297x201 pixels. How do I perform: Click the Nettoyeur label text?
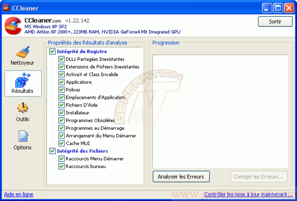coord(22,63)
